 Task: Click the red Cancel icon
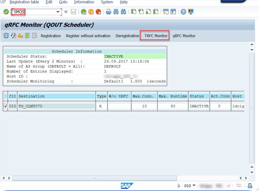click(x=98, y=12)
